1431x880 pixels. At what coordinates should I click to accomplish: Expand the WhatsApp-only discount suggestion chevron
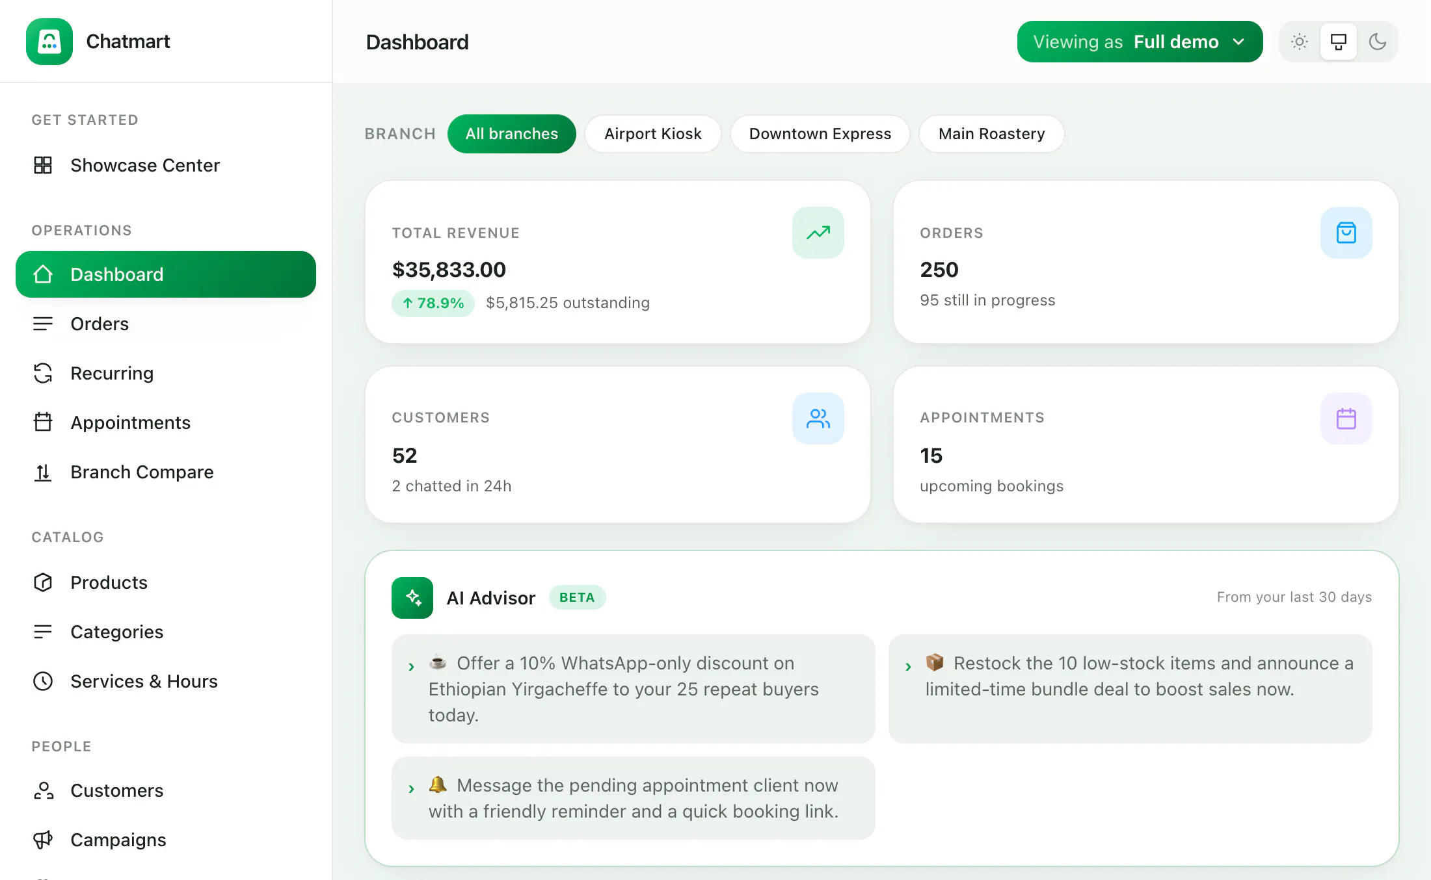point(411,666)
